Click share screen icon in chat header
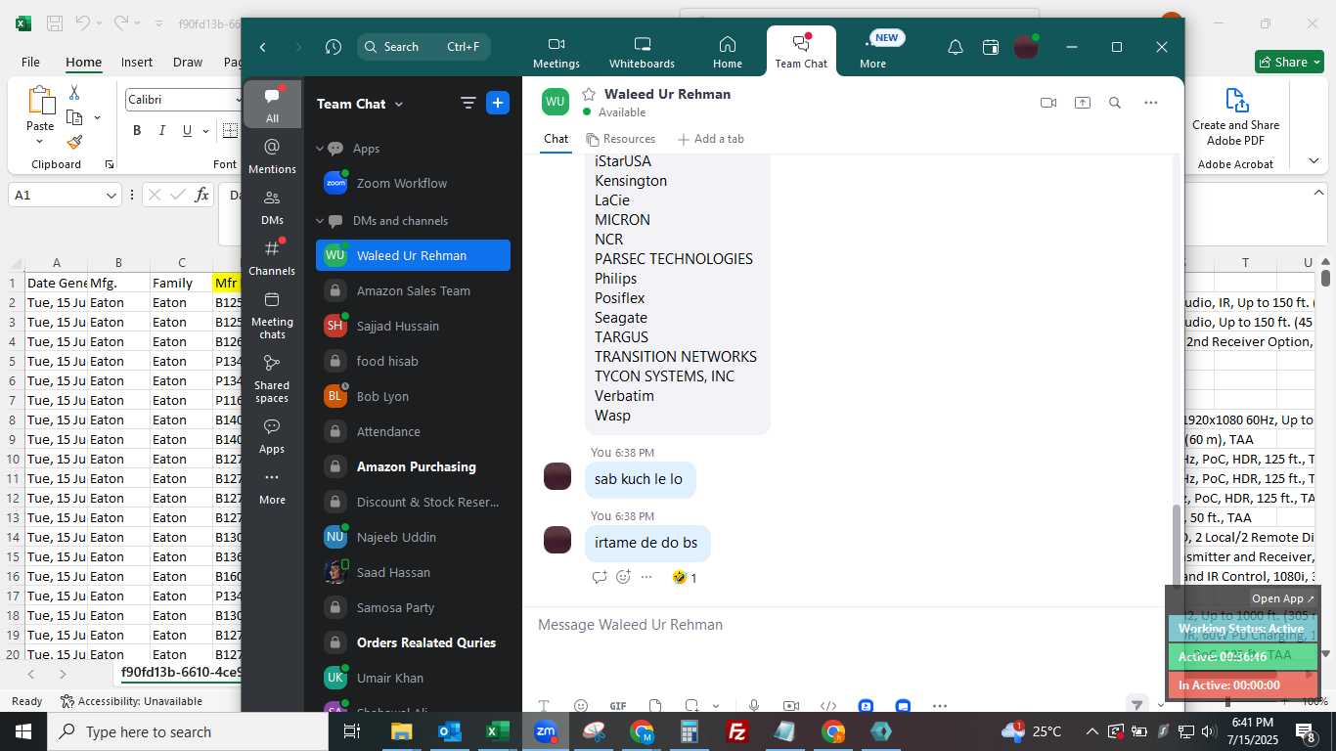 [1082, 103]
